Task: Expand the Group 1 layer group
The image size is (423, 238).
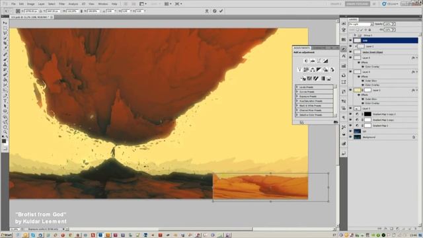Action: [355, 35]
